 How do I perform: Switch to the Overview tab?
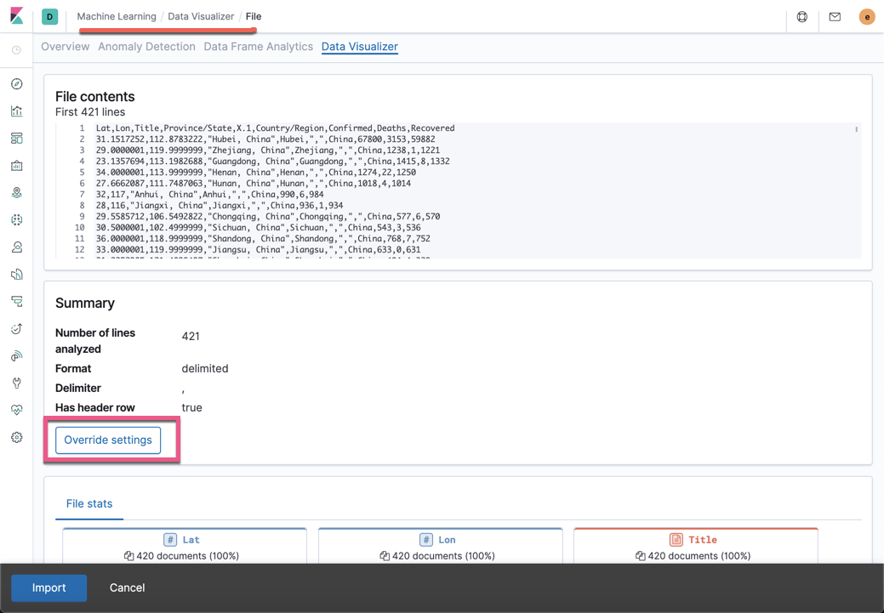(65, 47)
